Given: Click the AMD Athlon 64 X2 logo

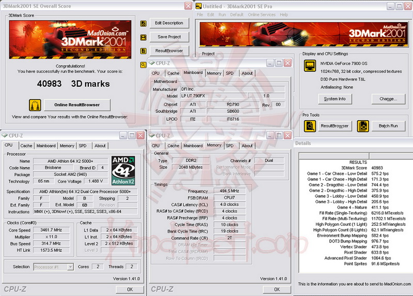Looking at the screenshot, I should pyautogui.click(x=123, y=171).
